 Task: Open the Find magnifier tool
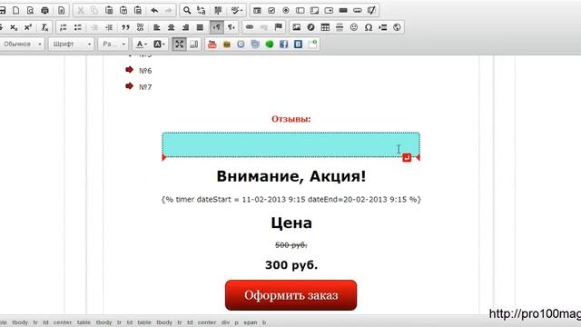click(187, 10)
